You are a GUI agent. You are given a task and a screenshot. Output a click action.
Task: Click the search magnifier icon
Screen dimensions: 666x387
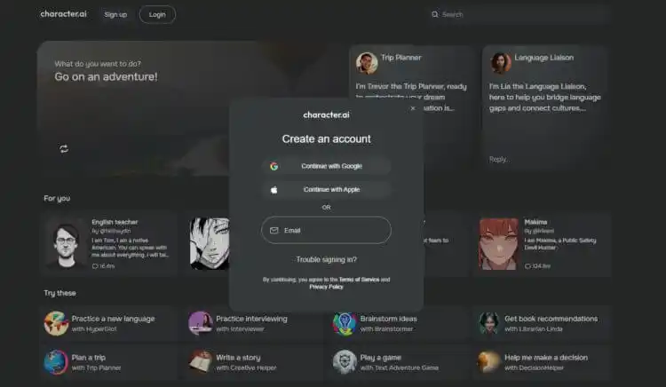tap(434, 14)
